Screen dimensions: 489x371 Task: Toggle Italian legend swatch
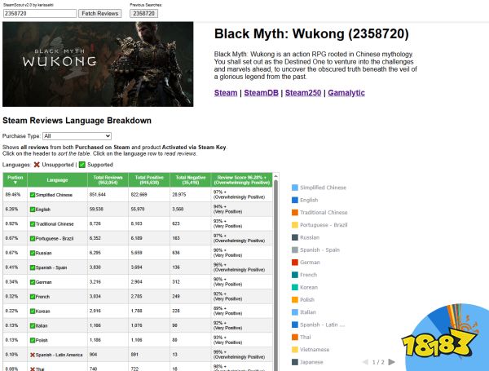[x=295, y=312]
